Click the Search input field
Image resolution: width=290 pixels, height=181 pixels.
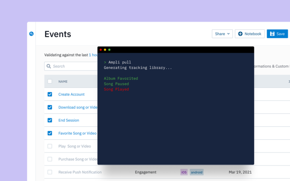[71, 66]
